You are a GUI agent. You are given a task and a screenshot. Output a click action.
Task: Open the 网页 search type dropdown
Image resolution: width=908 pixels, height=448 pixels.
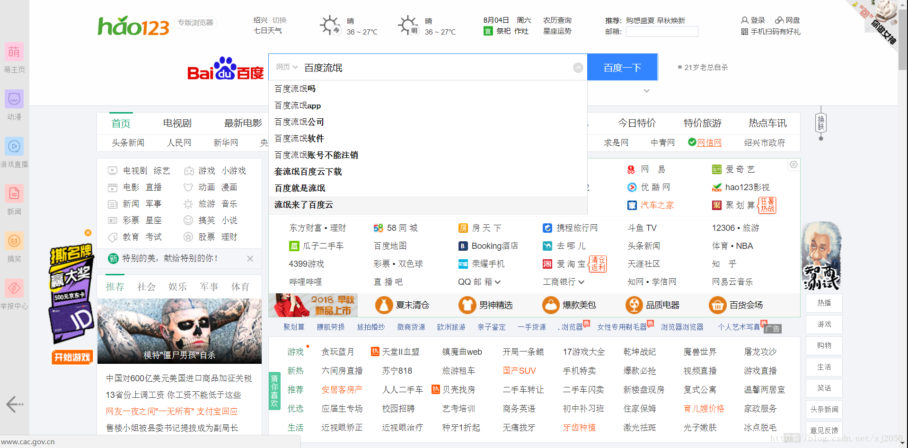pyautogui.click(x=287, y=67)
